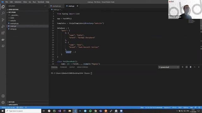Kill the terminal with trash icon
The height and width of the screenshot is (113, 202).
(191, 67)
